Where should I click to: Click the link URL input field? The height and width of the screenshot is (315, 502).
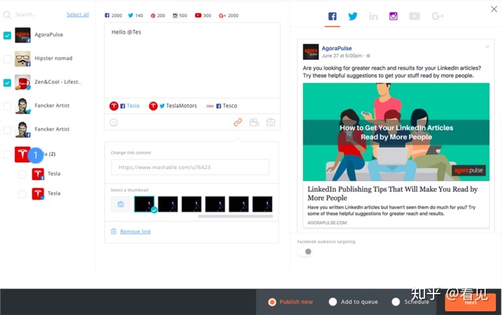pos(190,167)
